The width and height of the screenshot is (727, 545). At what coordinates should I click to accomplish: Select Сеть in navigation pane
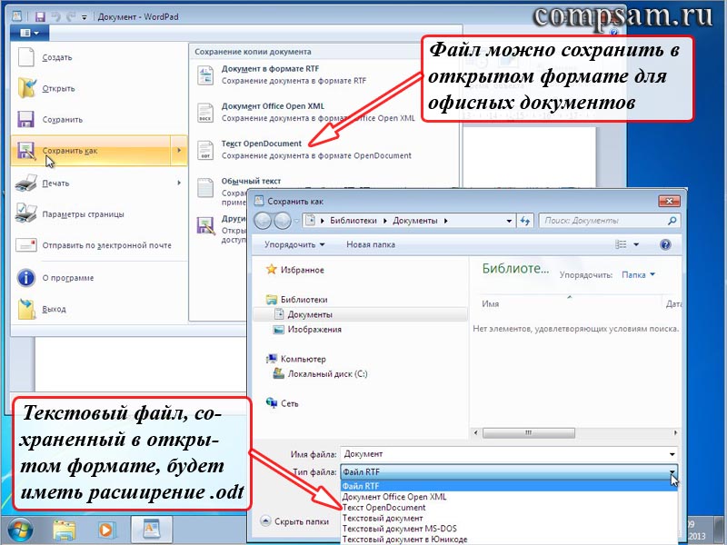pos(289,403)
